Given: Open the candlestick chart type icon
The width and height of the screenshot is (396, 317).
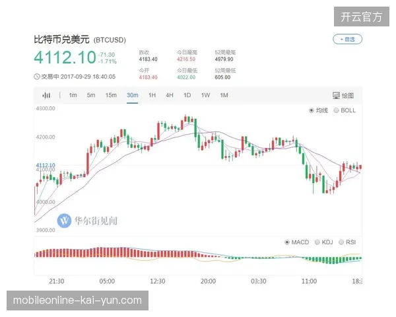Looking at the screenshot, I should (x=46, y=95).
